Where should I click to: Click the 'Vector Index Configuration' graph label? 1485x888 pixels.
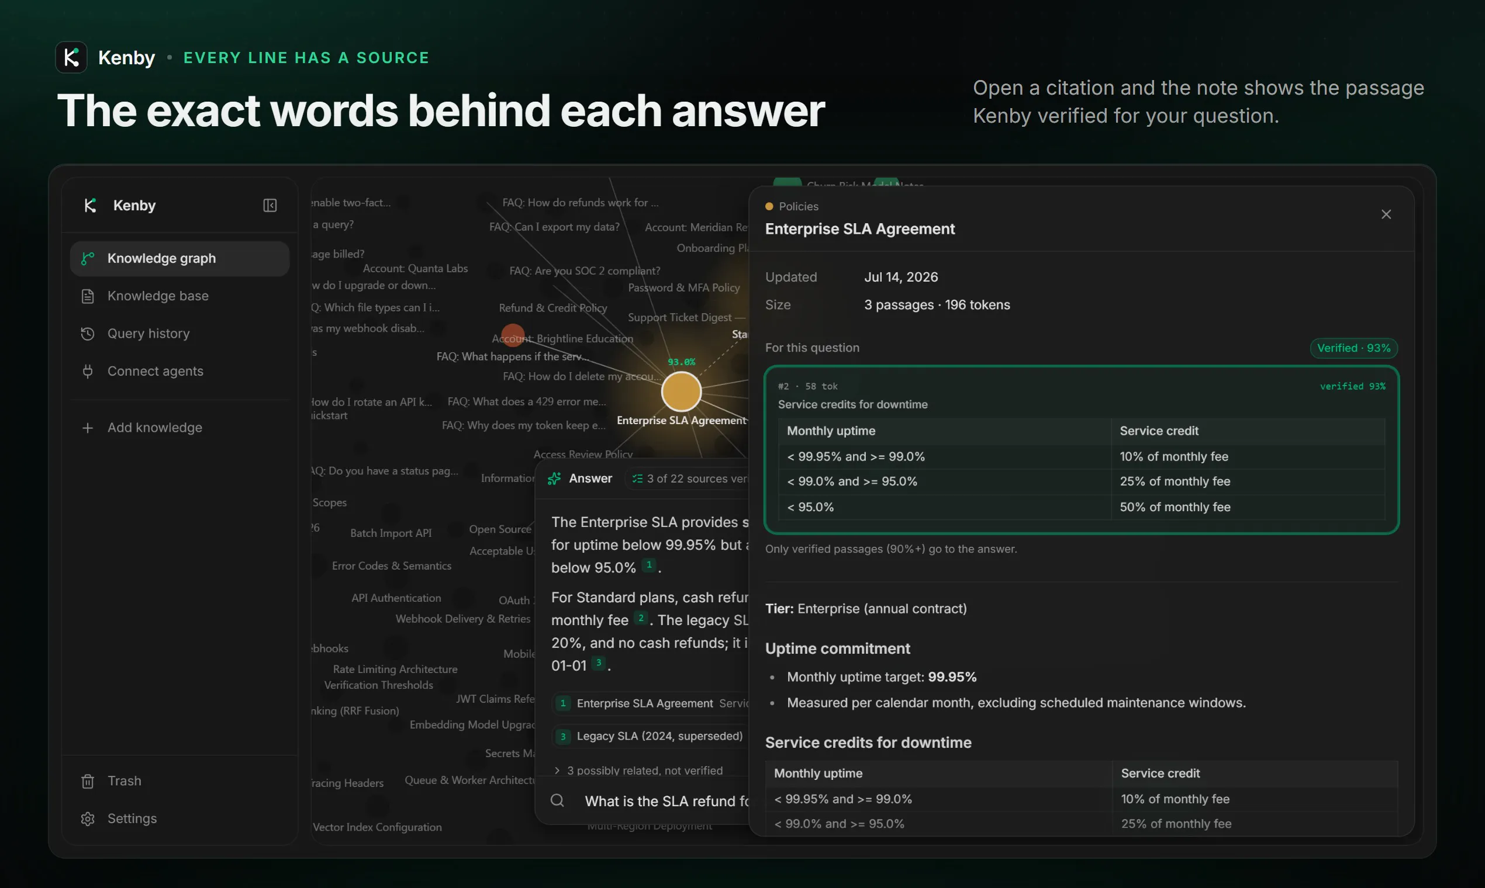(377, 828)
